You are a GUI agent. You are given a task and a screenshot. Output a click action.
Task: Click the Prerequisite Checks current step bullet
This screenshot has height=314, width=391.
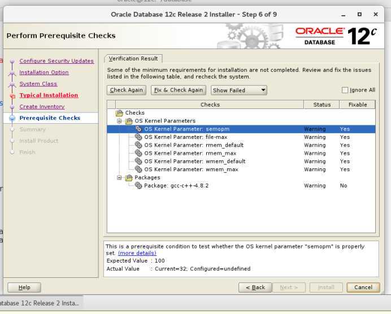[x=12, y=118]
